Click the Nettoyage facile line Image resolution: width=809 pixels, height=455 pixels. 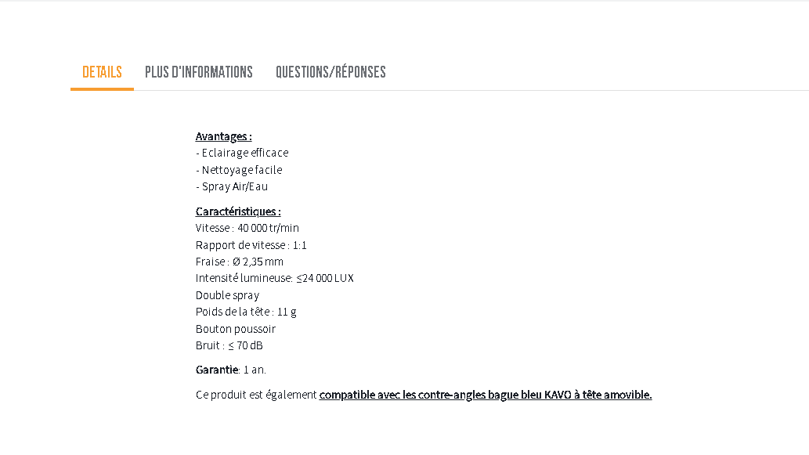click(x=239, y=170)
